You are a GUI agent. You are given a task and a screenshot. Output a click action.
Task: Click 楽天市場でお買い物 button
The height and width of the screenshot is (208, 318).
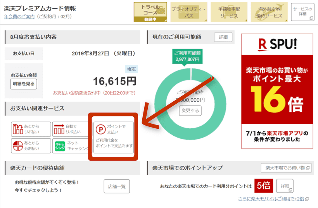point(286,168)
